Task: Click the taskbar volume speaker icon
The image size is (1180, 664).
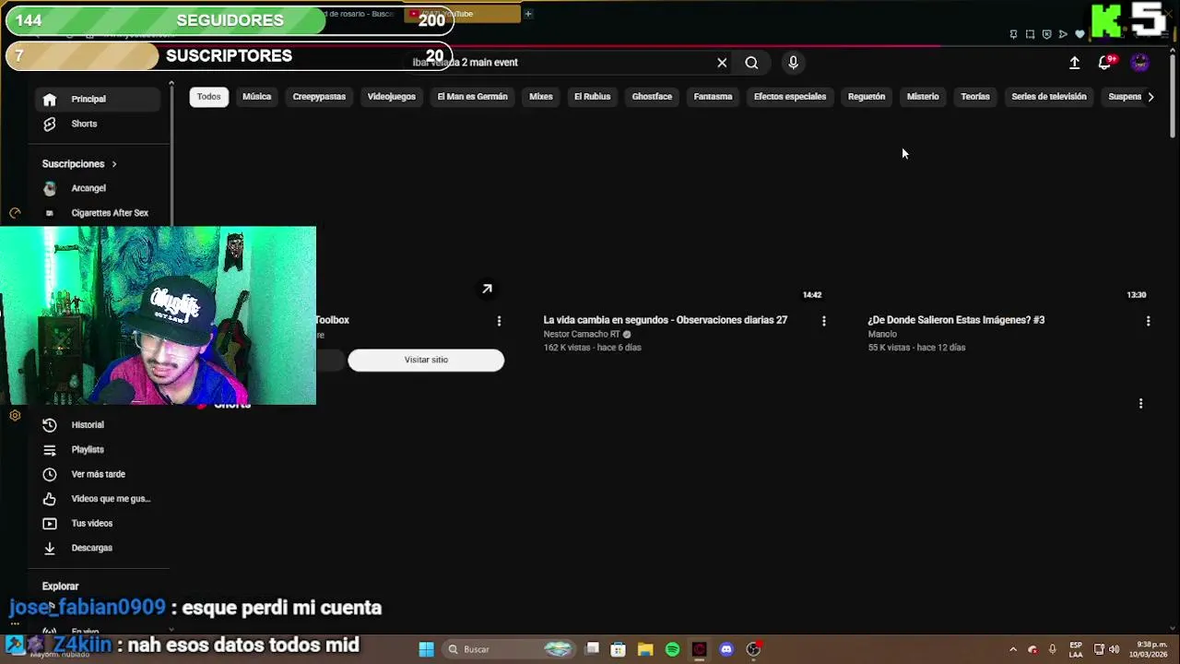Action: point(1114,649)
